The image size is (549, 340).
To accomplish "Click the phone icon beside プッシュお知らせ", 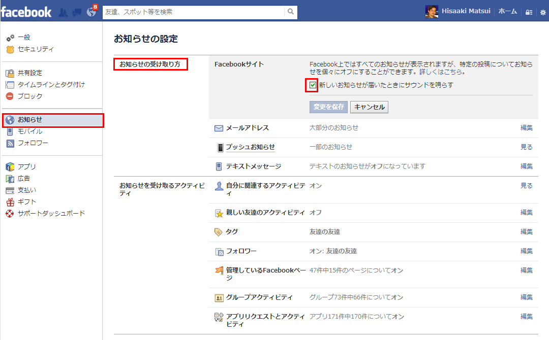I will point(220,148).
